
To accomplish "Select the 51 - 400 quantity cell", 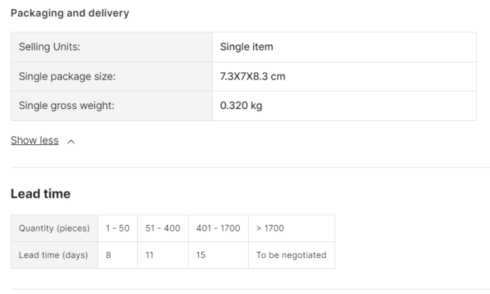I will pos(163,229).
